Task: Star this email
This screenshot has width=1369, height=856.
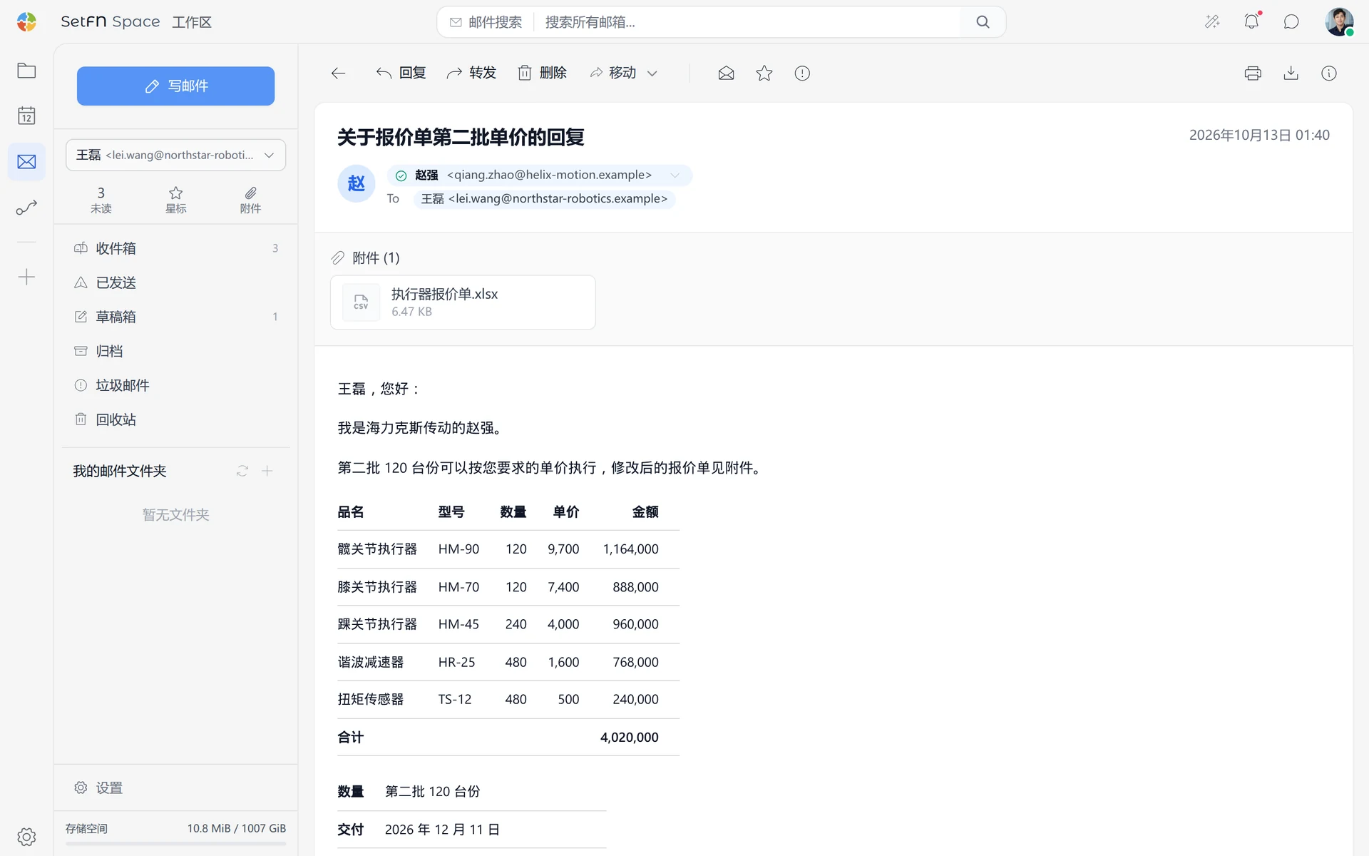Action: coord(764,73)
